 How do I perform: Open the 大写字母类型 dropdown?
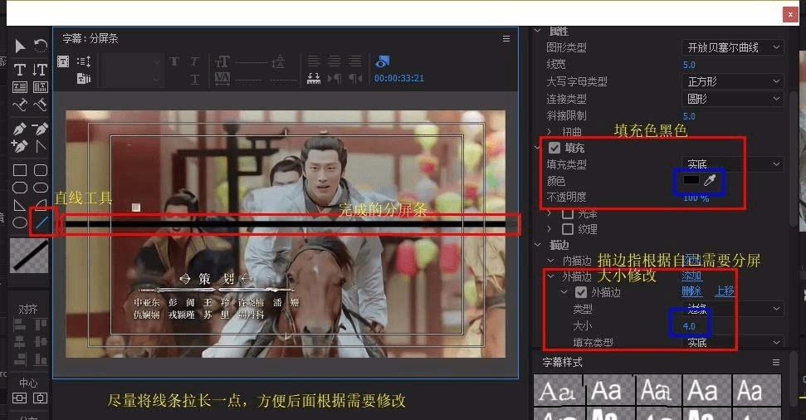click(732, 81)
